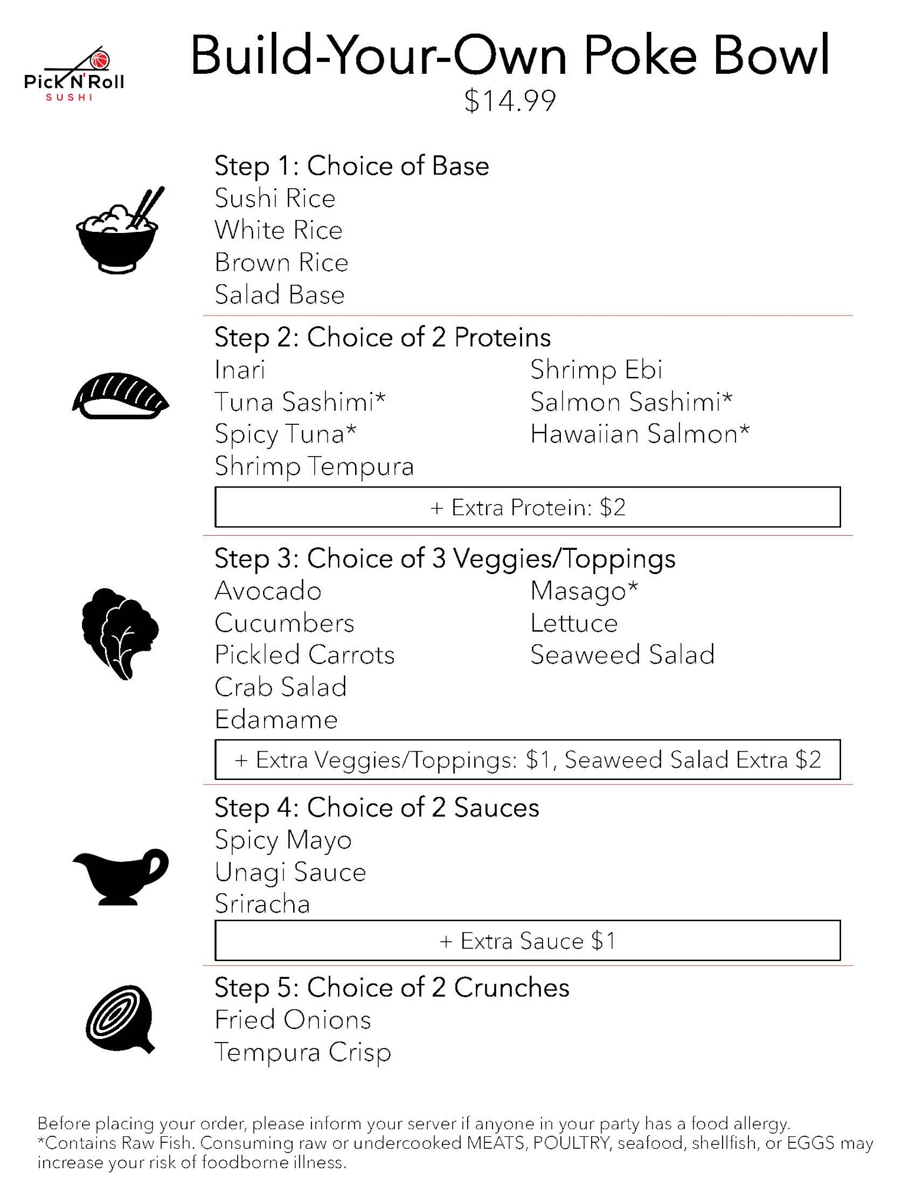The height and width of the screenshot is (1180, 916).
Task: Choose Hawaiian Salmon protein
Action: click(x=639, y=434)
